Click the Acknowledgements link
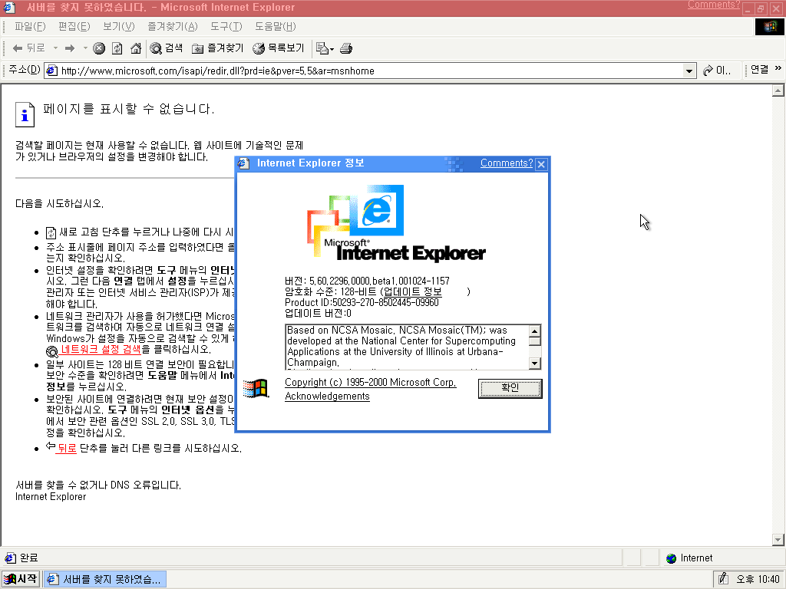Image resolution: width=786 pixels, height=589 pixels. (x=327, y=397)
